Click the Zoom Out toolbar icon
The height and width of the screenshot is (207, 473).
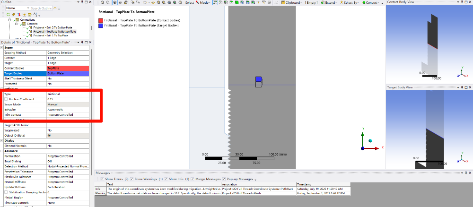(108, 2)
